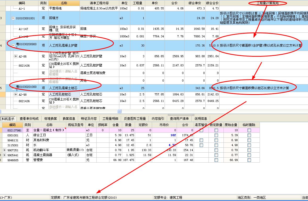Image resolution: width=308 pixels, height=201 pixels.
Task: Expand the A2-98 人工挖孔桩桩芯 row
Action: pyautogui.click(x=16, y=95)
